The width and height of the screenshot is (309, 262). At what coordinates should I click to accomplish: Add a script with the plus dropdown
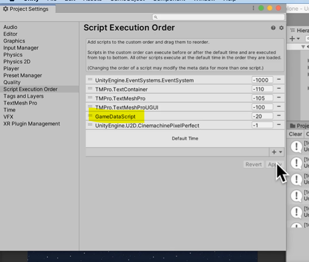coord(277,152)
